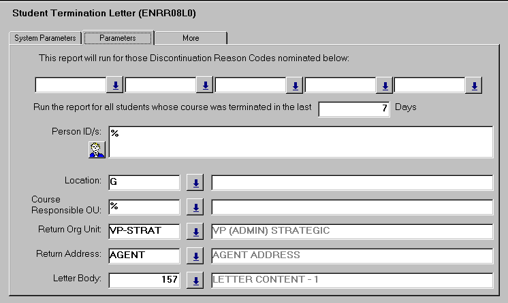The width and height of the screenshot is (508, 303).
Task: Expand the fourth Discontinuation Reason Code dropdown
Action: click(x=385, y=86)
